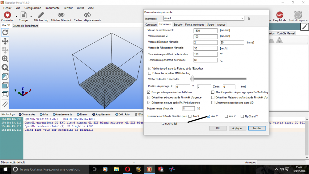309x174 pixels.
Task: Click Température par défaut de l'extrudeur field
Action: (x=205, y=54)
